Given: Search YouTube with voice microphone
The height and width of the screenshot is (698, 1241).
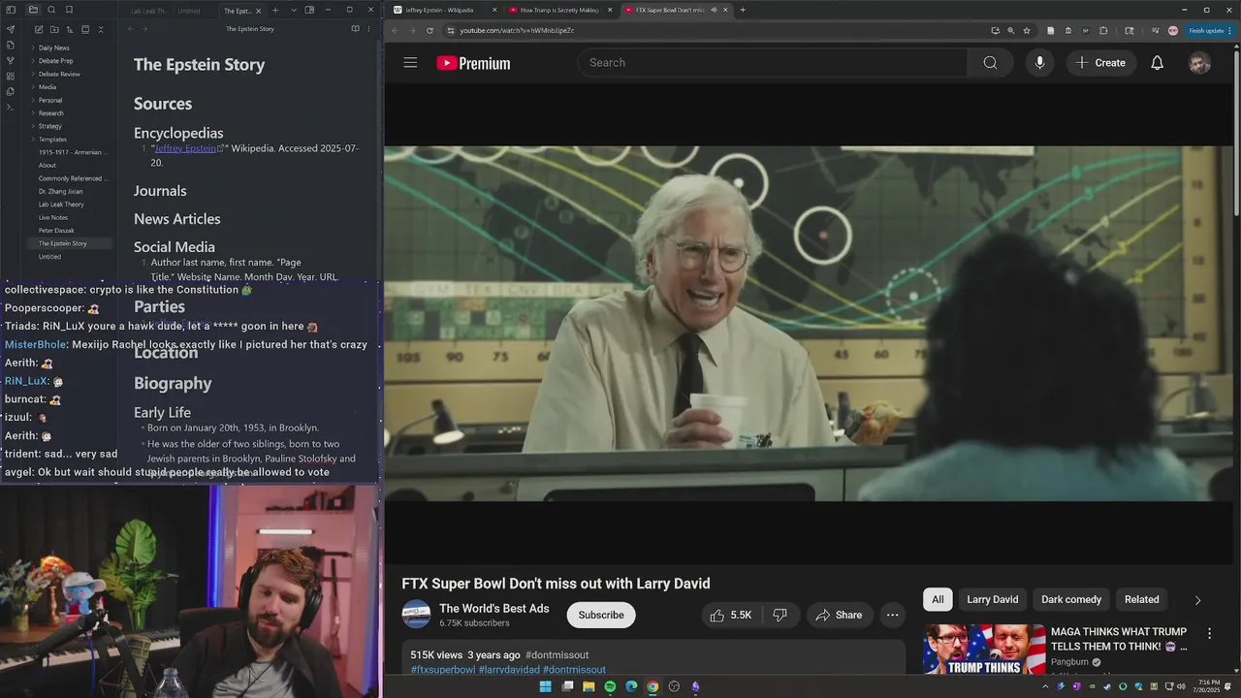Looking at the screenshot, I should coord(1039,63).
